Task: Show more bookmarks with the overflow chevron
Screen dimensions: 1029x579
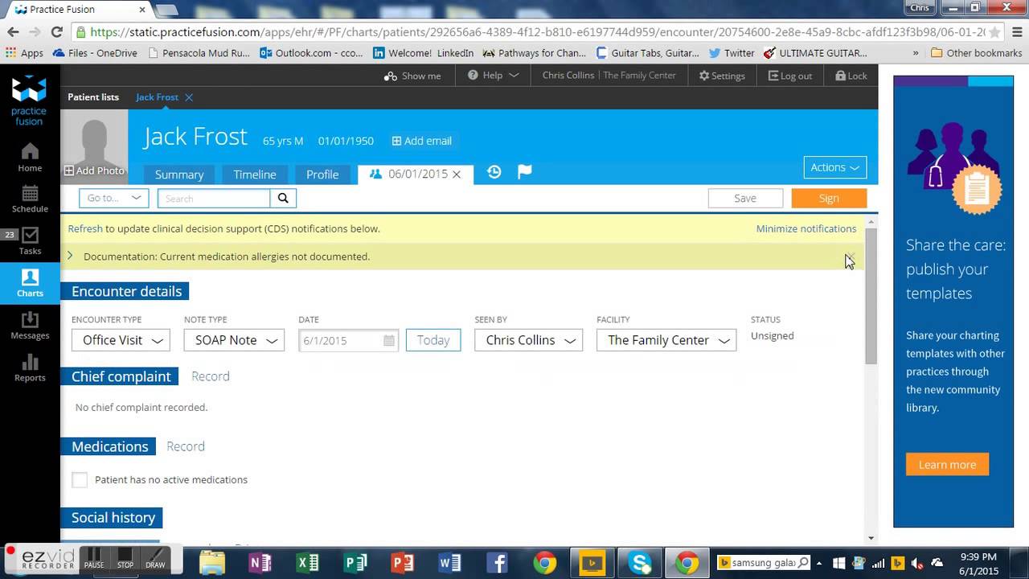Action: click(916, 53)
